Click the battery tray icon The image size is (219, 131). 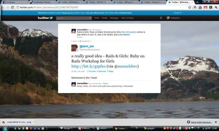point(204,128)
